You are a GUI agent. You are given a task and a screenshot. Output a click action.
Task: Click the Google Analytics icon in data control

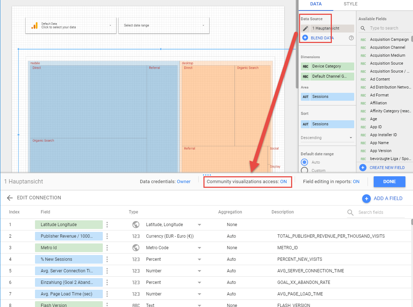[x=35, y=25]
